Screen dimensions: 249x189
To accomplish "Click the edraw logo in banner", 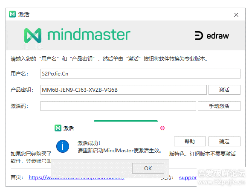I will 211,35.
